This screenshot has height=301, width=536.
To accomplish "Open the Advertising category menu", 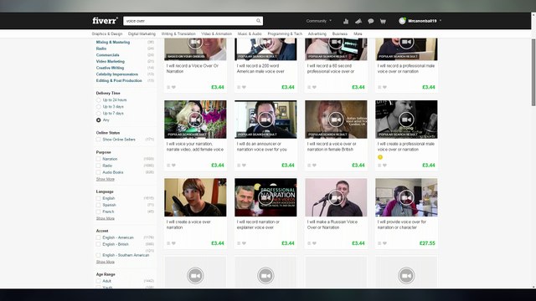I will tap(317, 33).
